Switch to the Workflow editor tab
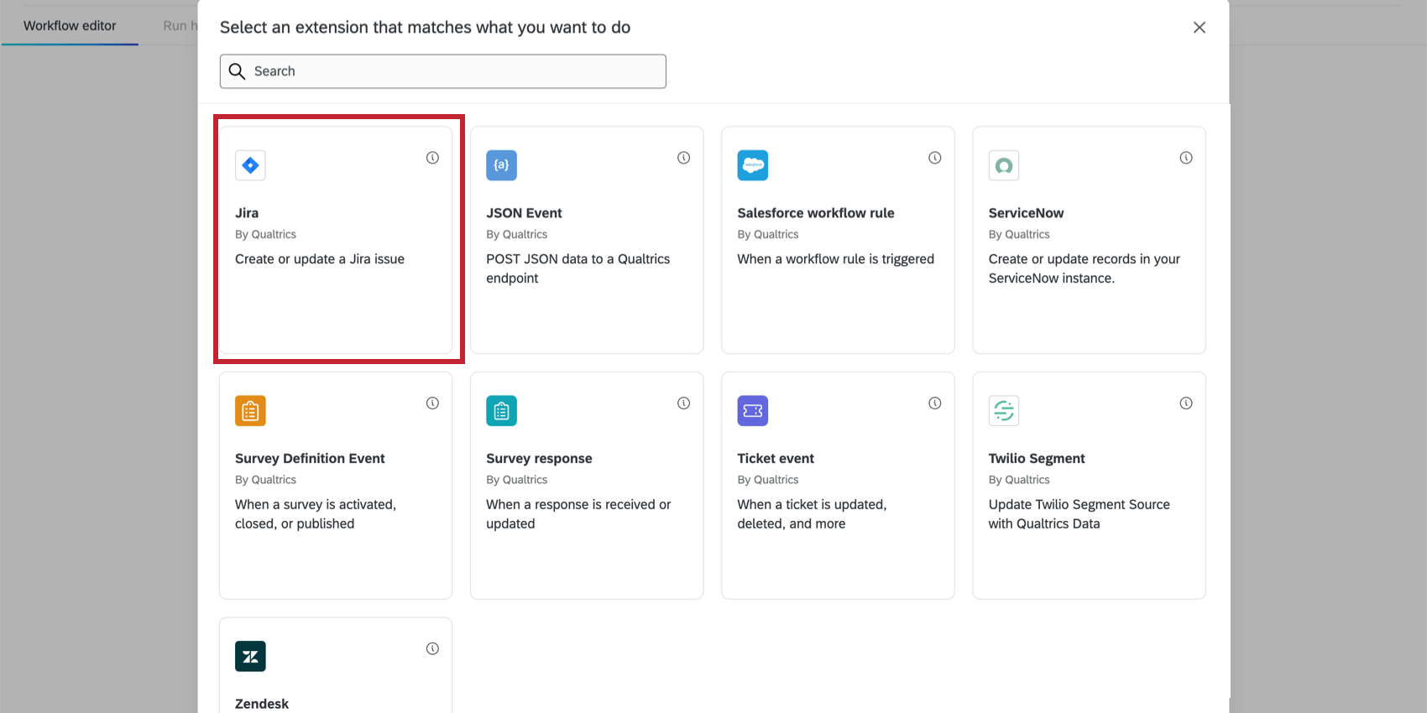The image size is (1427, 713). point(70,26)
